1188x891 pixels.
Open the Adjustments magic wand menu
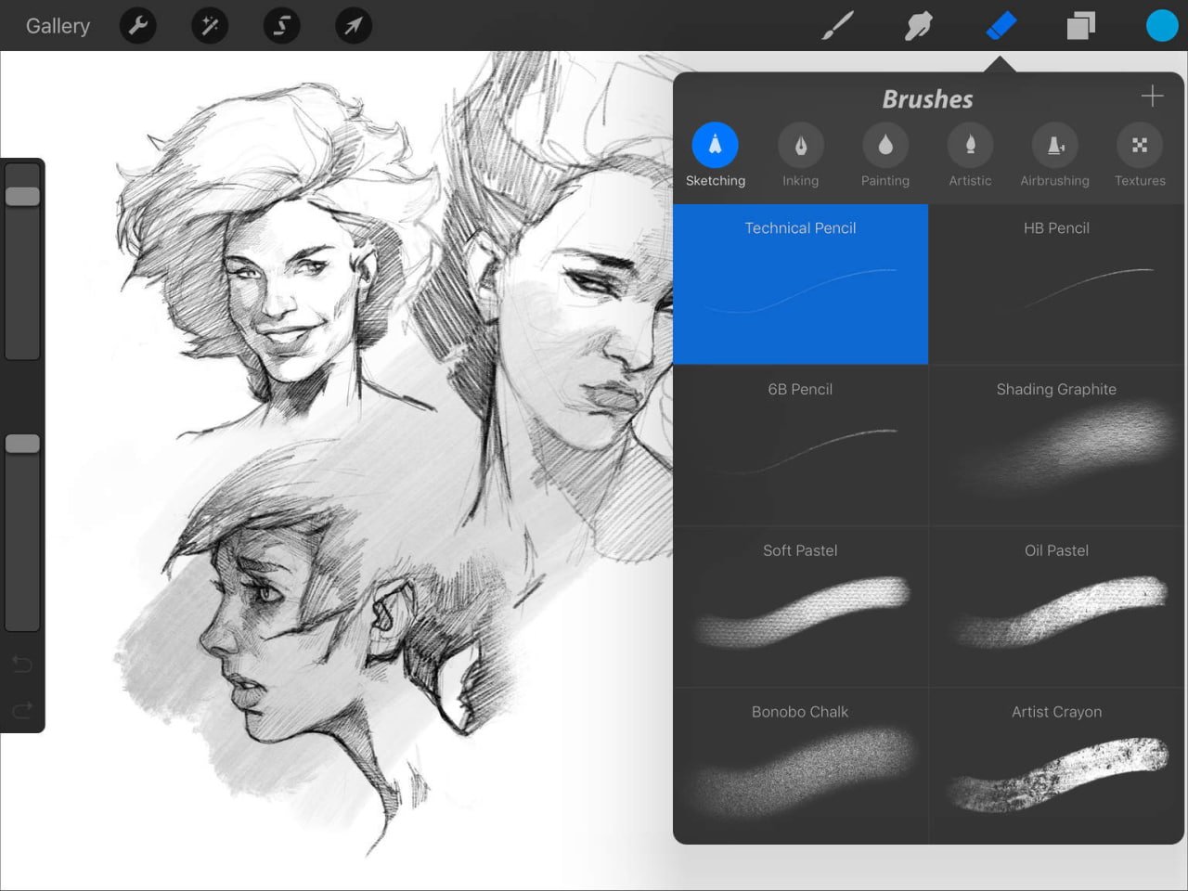tap(210, 25)
